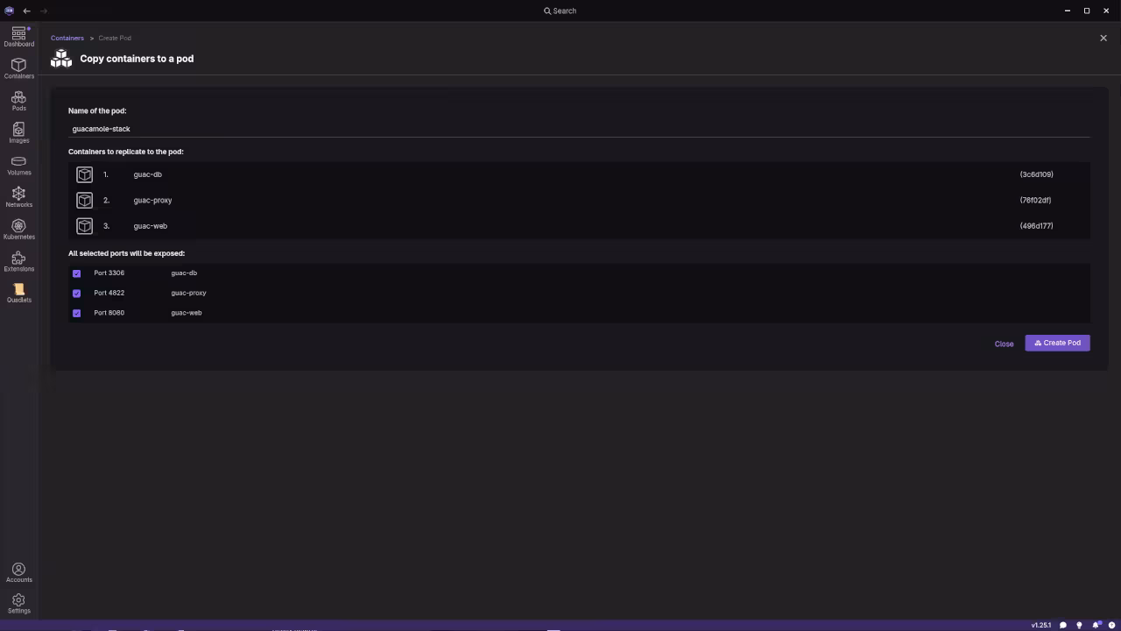Viewport: 1121px width, 631px height.
Task: Open the Kubernetes section
Action: pyautogui.click(x=18, y=230)
